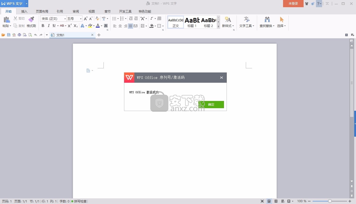This screenshot has width=356, height=204.
Task: Open the 文字工具 menu
Action: click(247, 22)
